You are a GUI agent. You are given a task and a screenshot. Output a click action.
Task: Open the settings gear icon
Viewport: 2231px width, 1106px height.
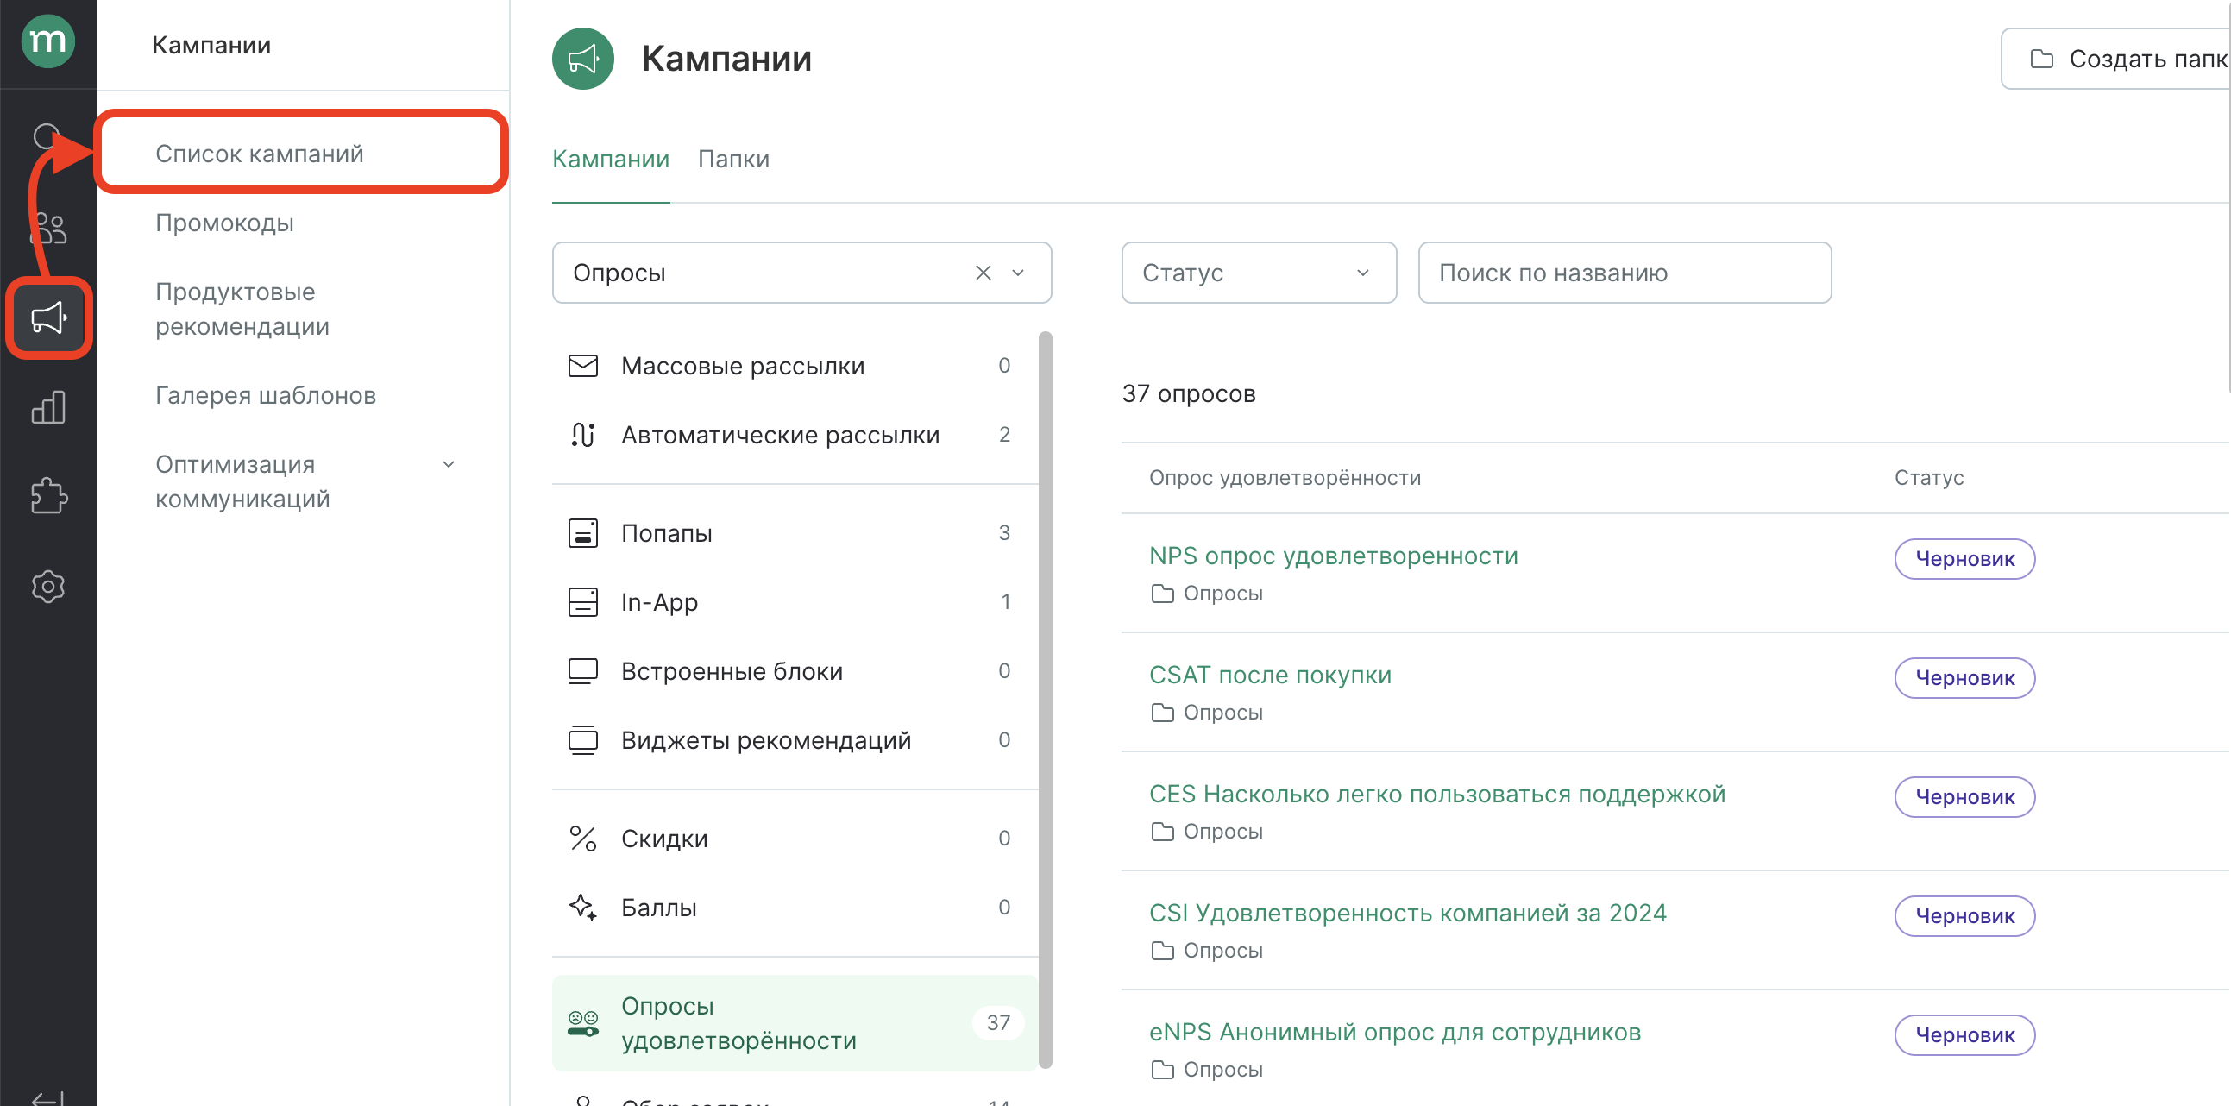coord(47,587)
